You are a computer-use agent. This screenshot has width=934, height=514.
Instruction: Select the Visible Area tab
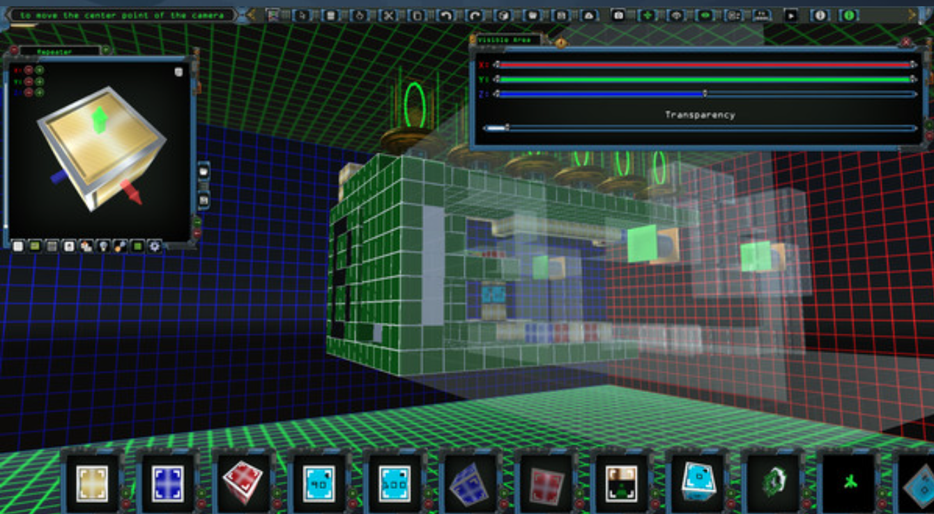[x=505, y=40]
